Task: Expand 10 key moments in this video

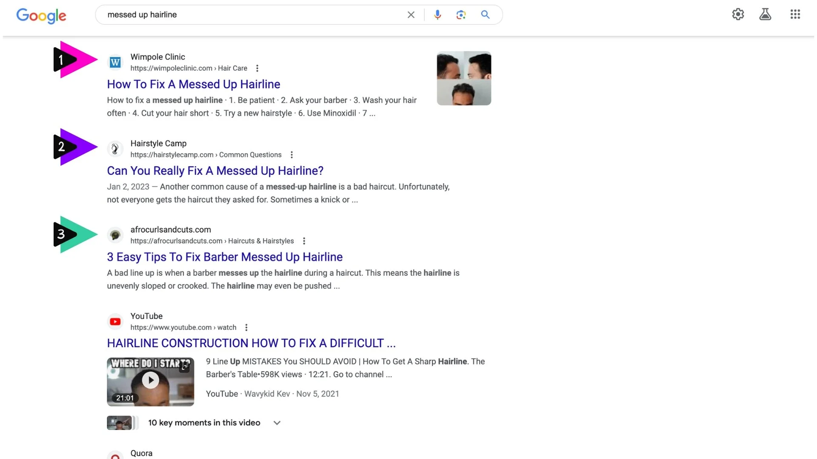Action: [x=277, y=423]
